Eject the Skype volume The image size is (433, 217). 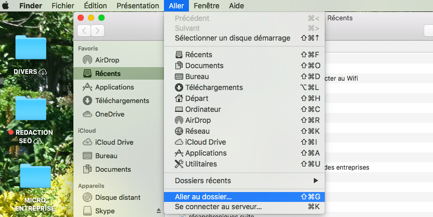pyautogui.click(x=159, y=211)
